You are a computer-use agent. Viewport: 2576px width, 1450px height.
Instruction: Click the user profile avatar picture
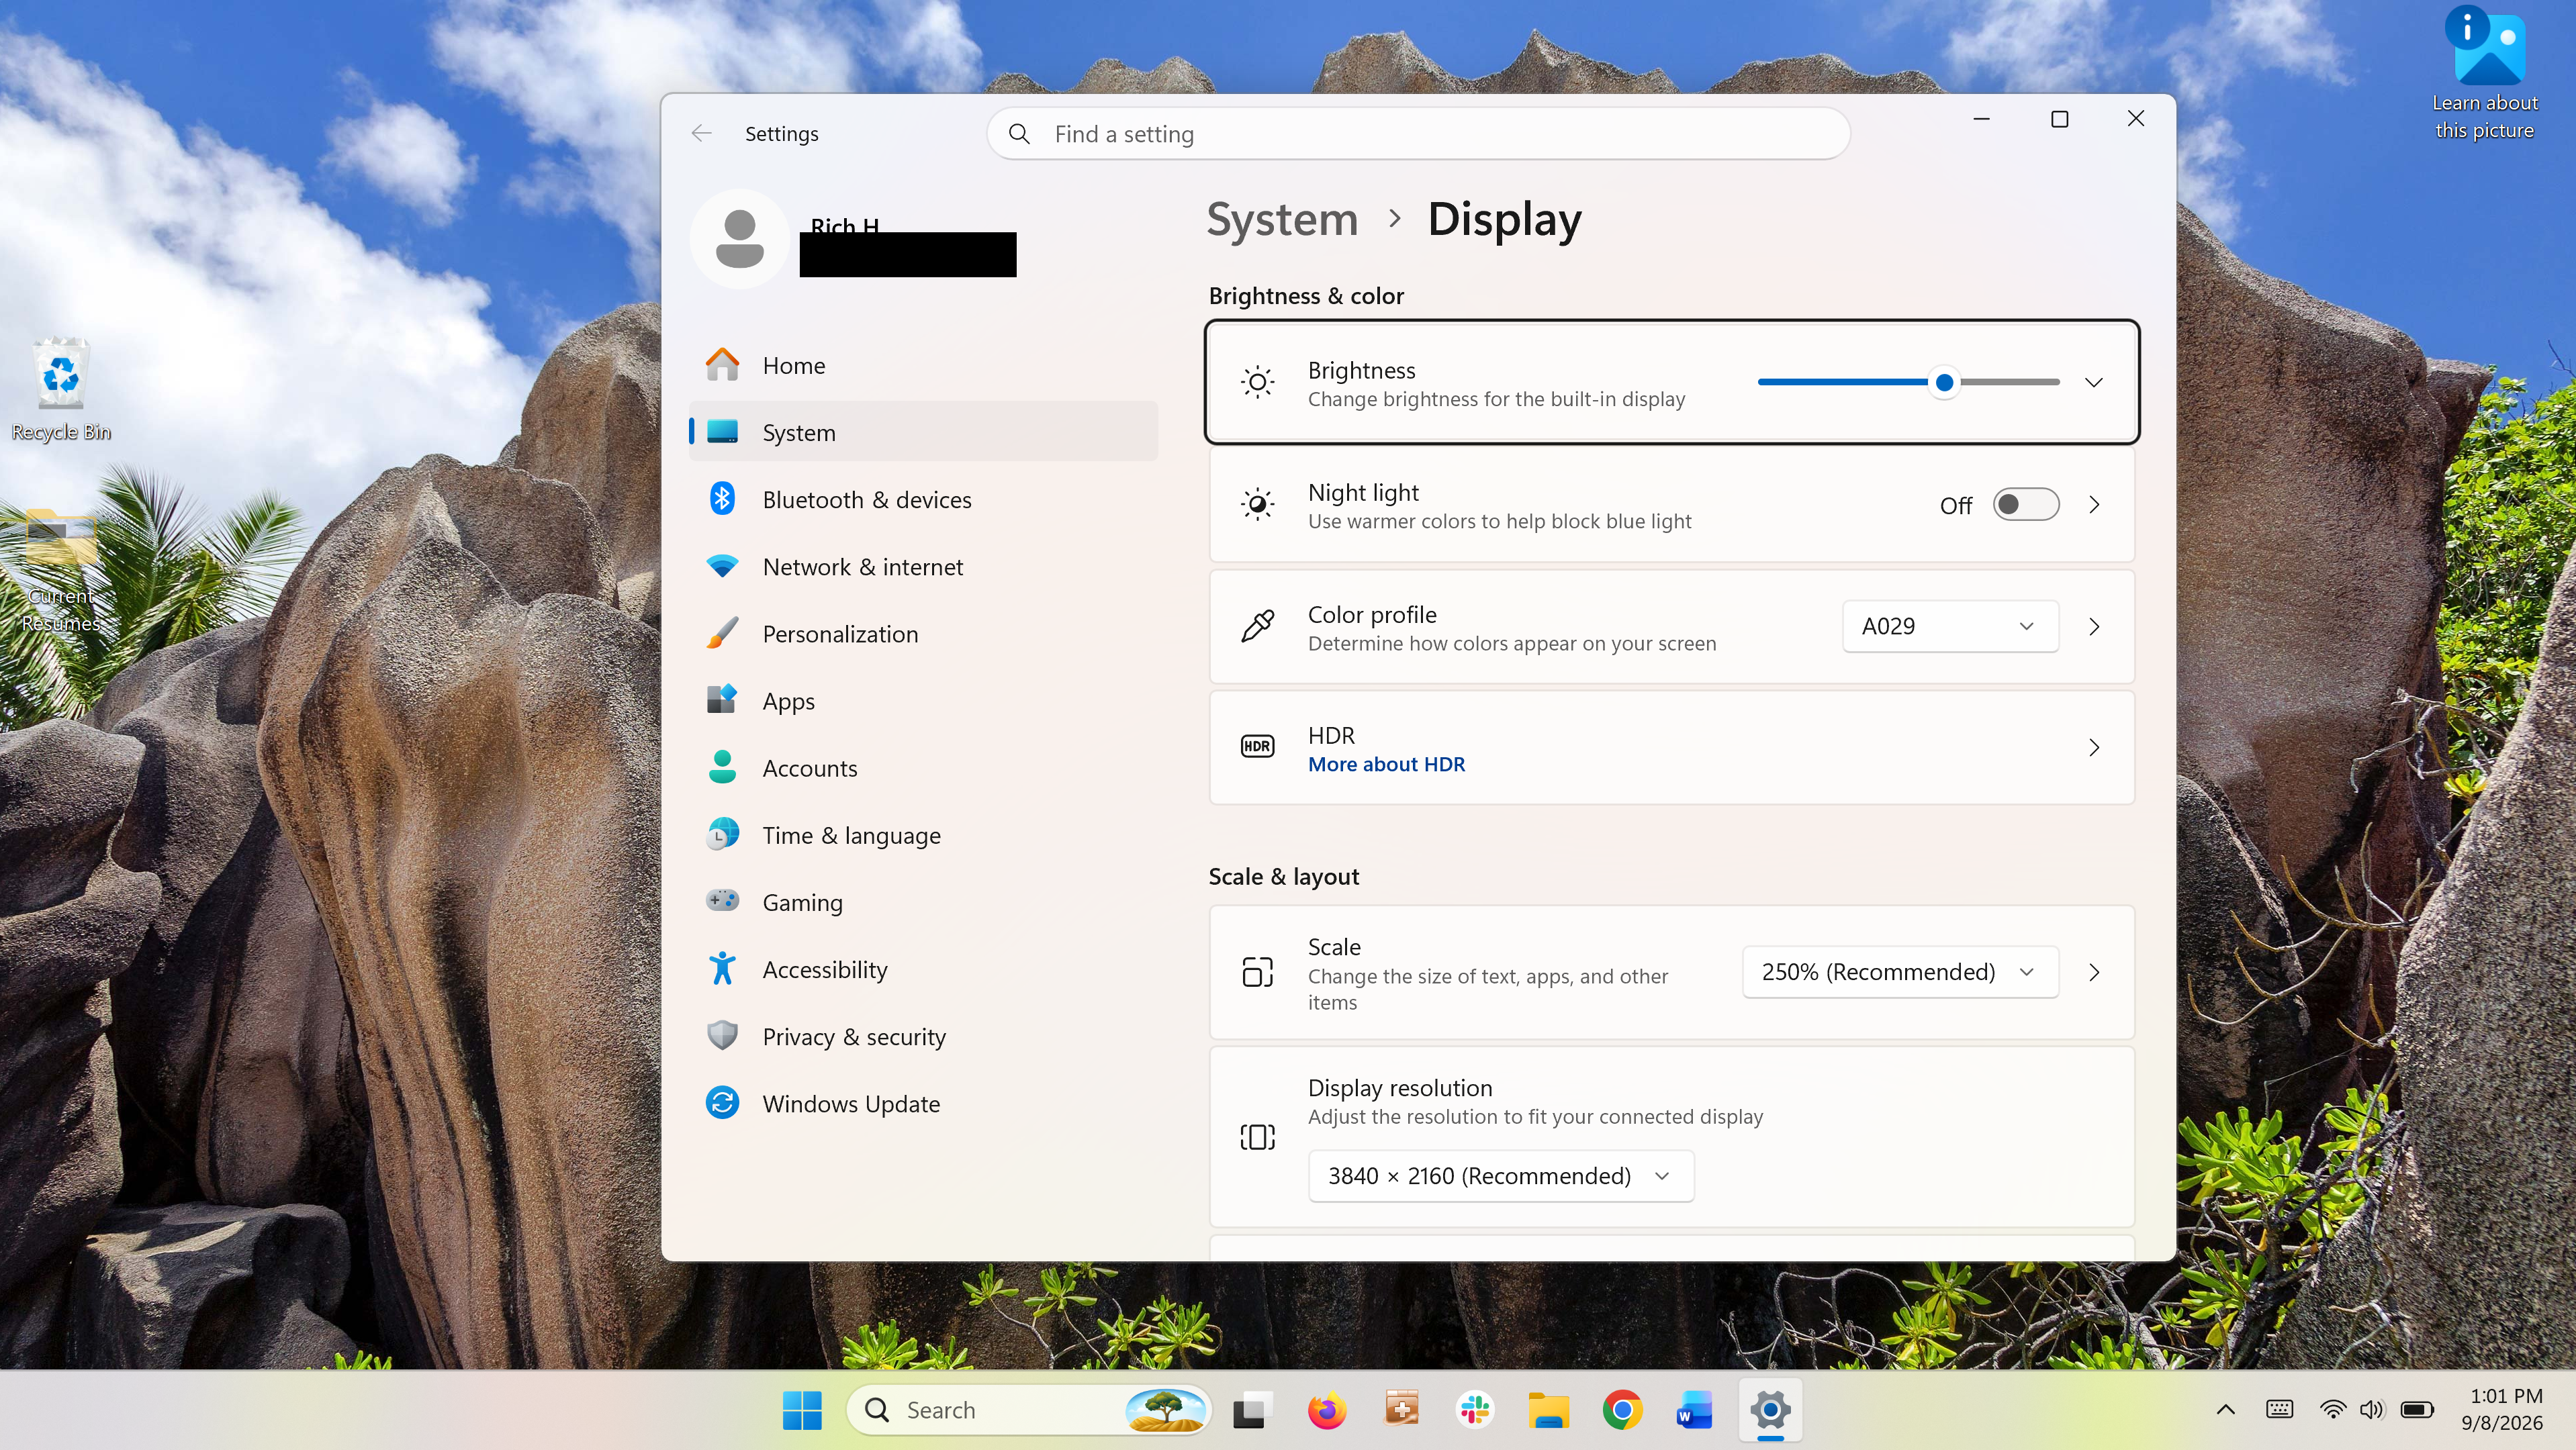click(740, 240)
